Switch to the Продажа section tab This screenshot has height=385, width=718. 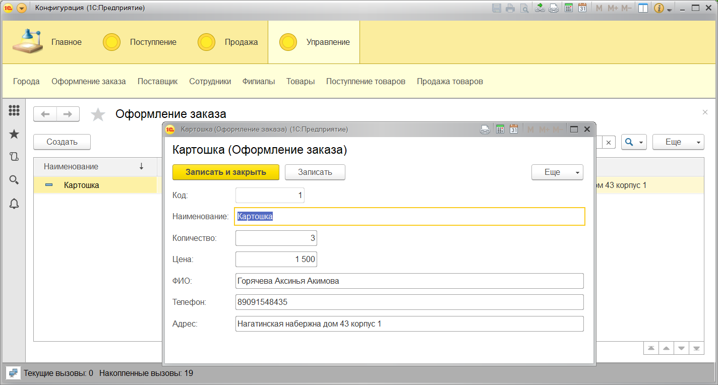coord(241,42)
